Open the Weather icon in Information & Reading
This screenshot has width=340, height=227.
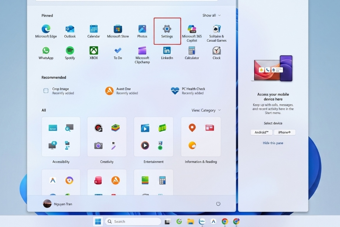[192, 145]
